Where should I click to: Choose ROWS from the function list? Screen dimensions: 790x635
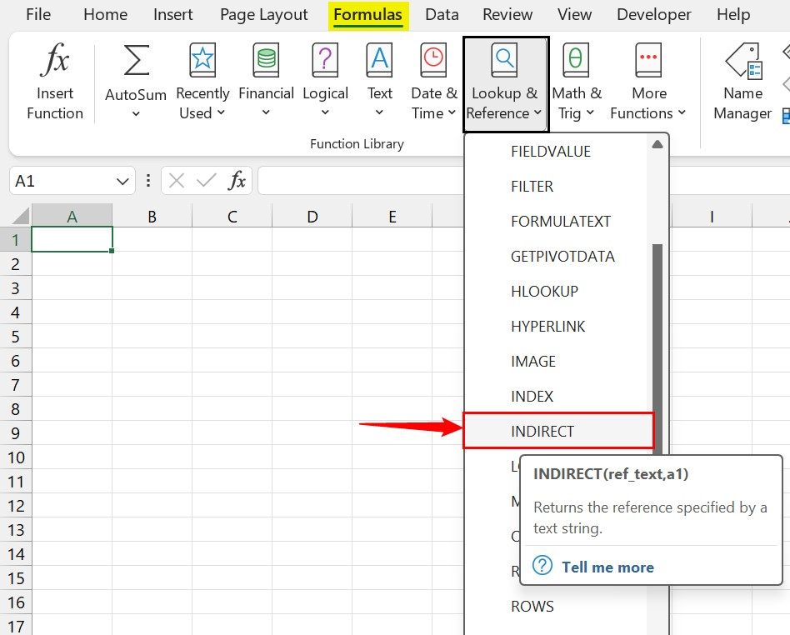[532, 607]
